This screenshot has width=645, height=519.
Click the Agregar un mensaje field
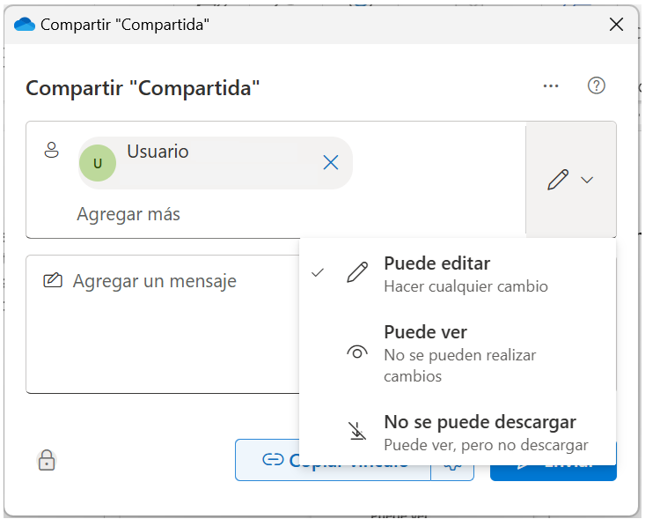click(165, 323)
